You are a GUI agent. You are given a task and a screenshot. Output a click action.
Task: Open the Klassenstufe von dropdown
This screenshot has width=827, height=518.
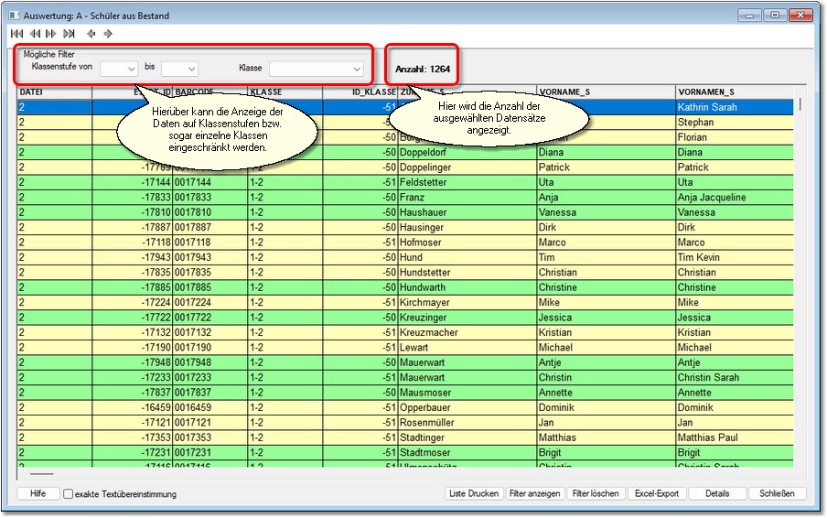119,69
